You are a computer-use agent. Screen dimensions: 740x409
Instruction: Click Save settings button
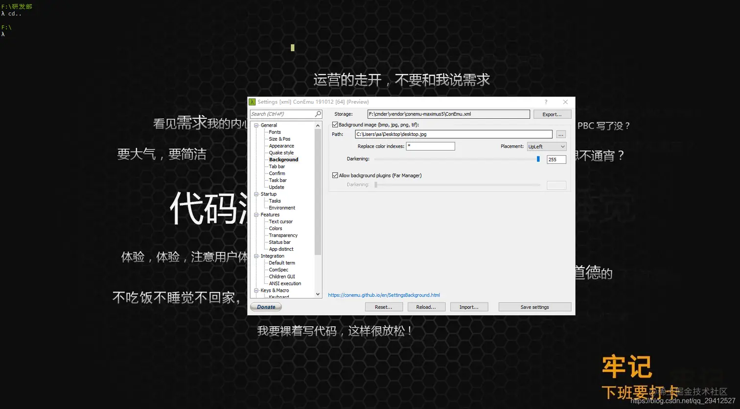point(535,307)
